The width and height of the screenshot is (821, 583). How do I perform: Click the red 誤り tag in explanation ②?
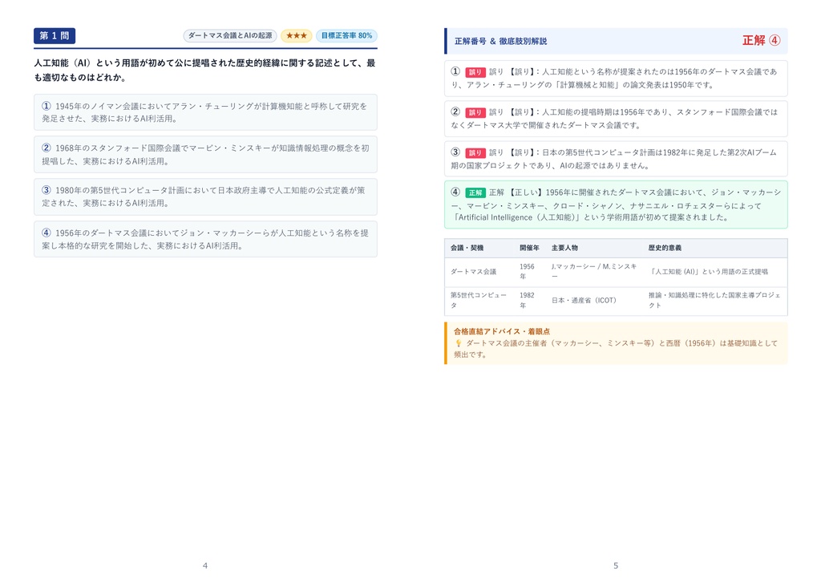(x=475, y=112)
